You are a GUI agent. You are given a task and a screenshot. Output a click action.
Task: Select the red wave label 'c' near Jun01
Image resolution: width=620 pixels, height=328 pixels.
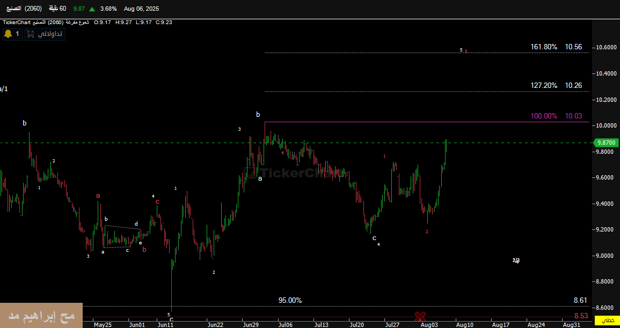157,202
